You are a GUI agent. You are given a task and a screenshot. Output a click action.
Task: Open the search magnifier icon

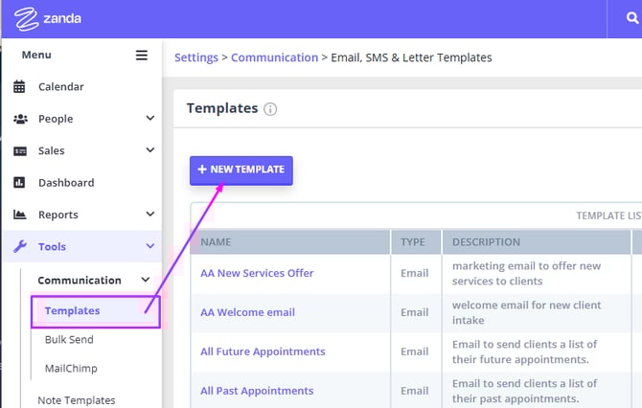tap(625, 18)
